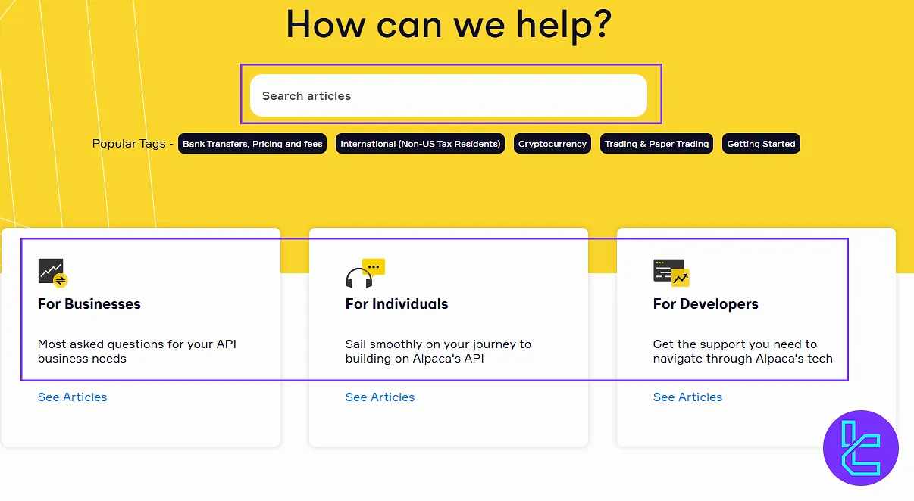Viewport: 914px width, 501px height.
Task: Follow See Articles under For Businesses
Action: point(73,397)
